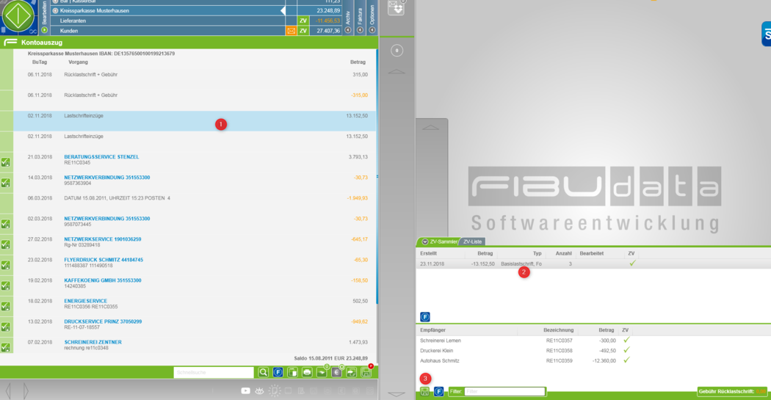Expand the Kreissparkasse Musterhausen account row
This screenshot has width=771, height=400.
[55, 10]
